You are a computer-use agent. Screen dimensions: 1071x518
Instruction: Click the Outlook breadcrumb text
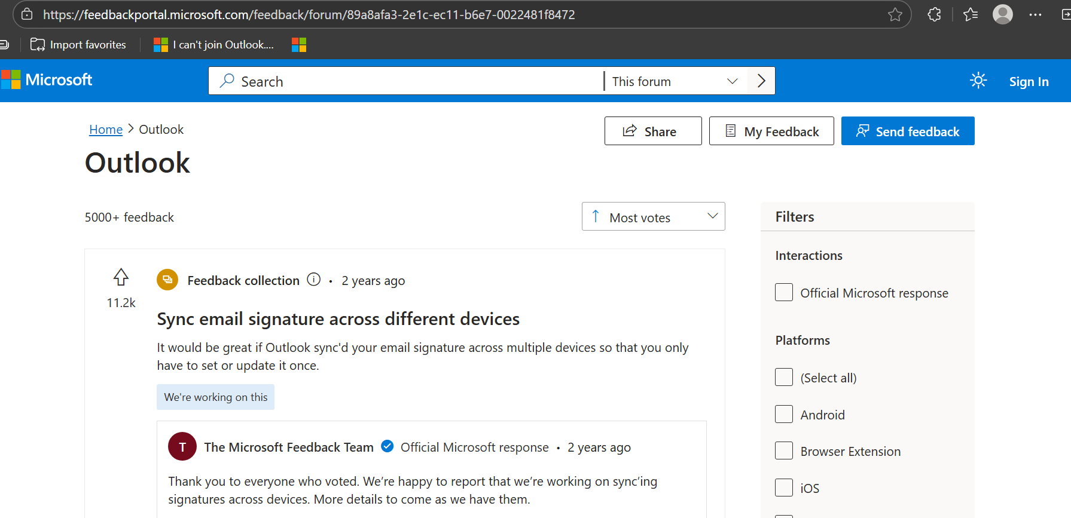(161, 130)
